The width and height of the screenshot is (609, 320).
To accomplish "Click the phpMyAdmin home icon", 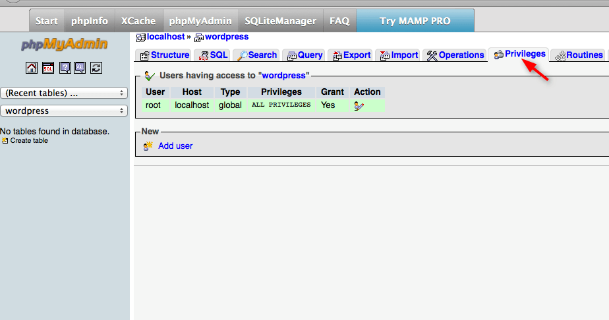I will click(x=32, y=68).
